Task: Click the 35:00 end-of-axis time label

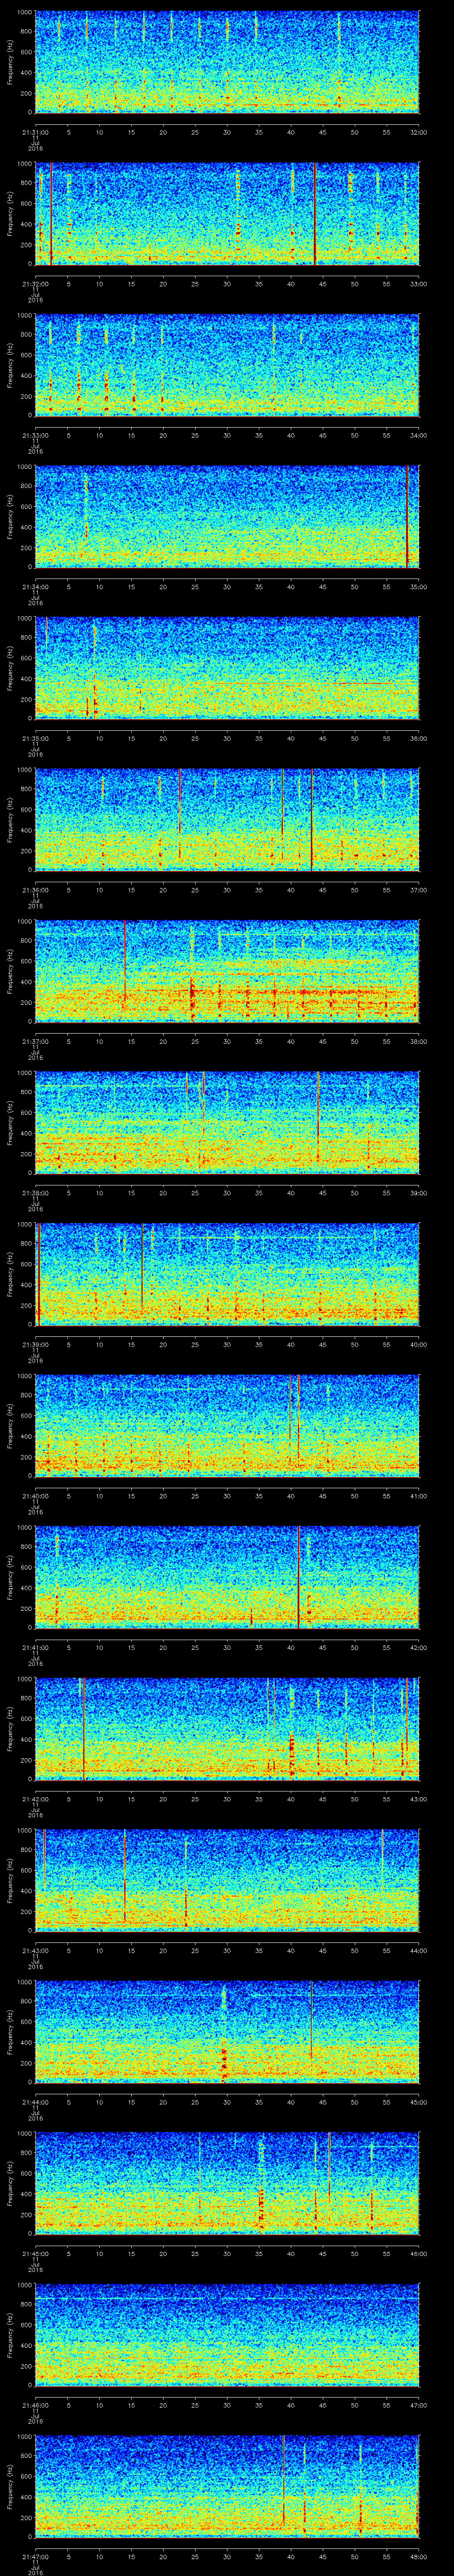Action: coord(418,587)
